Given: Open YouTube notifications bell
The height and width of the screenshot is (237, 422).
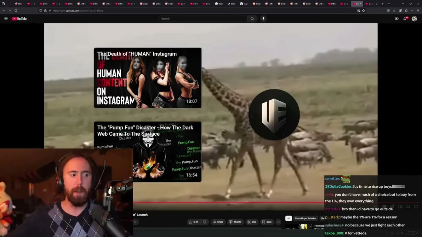Looking at the screenshot, I should coord(406,19).
